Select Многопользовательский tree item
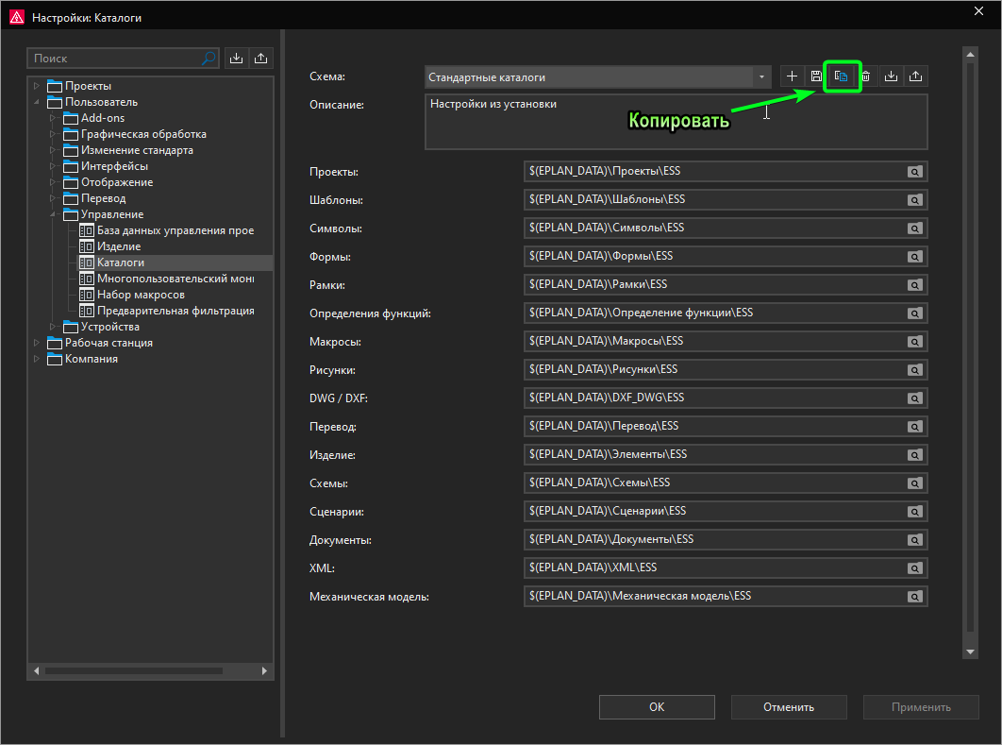This screenshot has height=745, width=1002. click(175, 279)
